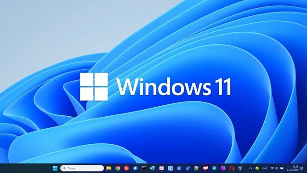Expand hidden system tray icons
Screen dimensions: 307x173
pyautogui.click(x=250, y=168)
